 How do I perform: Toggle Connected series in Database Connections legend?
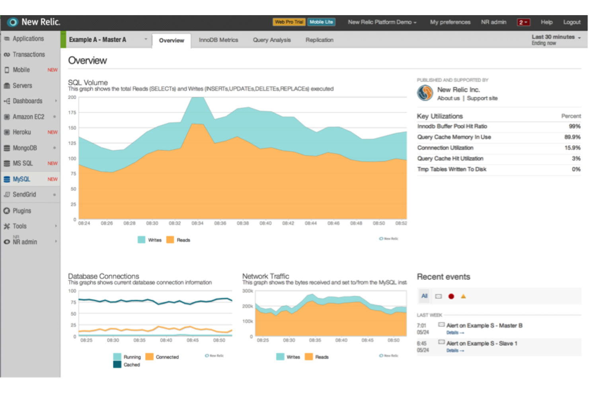point(162,357)
